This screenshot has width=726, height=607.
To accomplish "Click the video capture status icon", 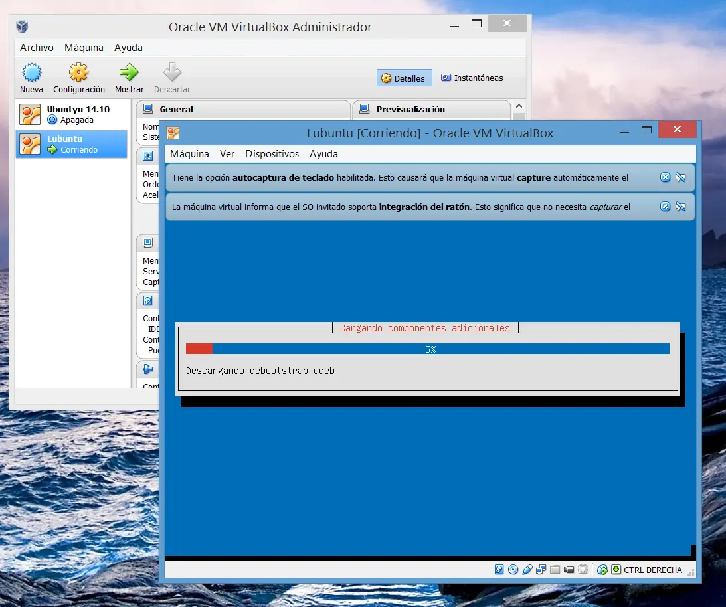I will click(569, 570).
